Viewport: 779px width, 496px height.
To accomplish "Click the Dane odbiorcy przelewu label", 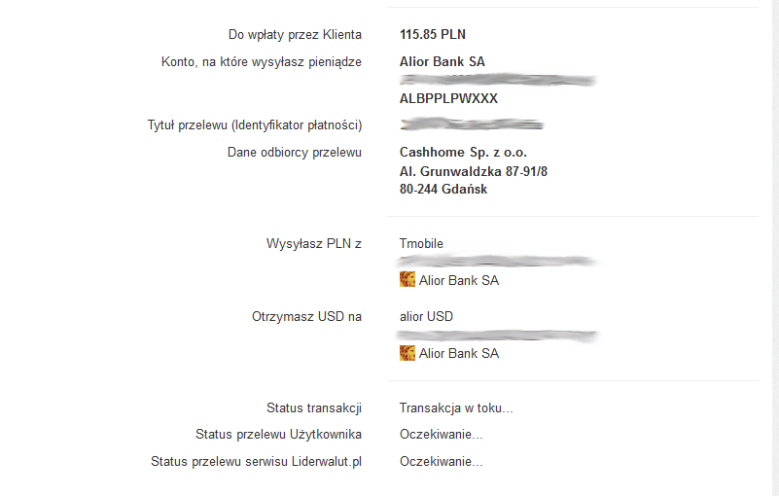I will coord(295,152).
